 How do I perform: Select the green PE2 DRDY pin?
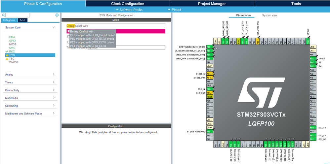click(210, 47)
